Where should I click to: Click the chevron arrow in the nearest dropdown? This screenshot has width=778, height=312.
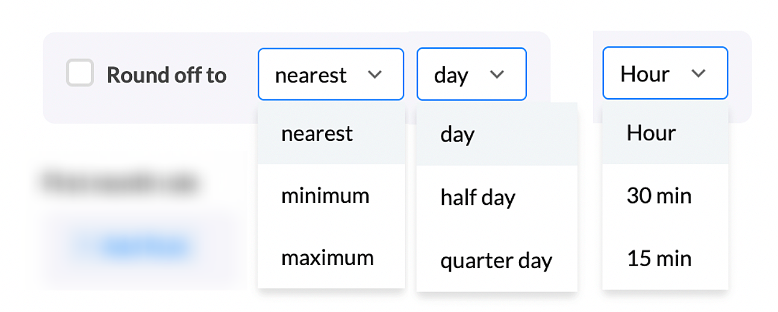click(375, 74)
